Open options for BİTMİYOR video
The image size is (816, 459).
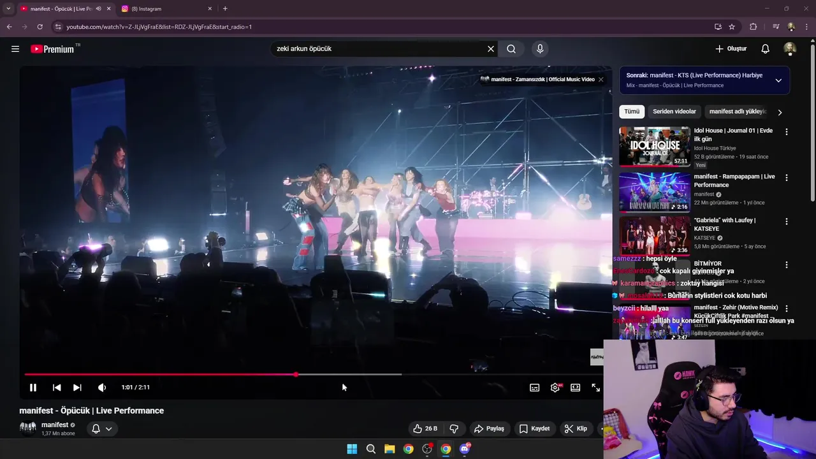[786, 265]
